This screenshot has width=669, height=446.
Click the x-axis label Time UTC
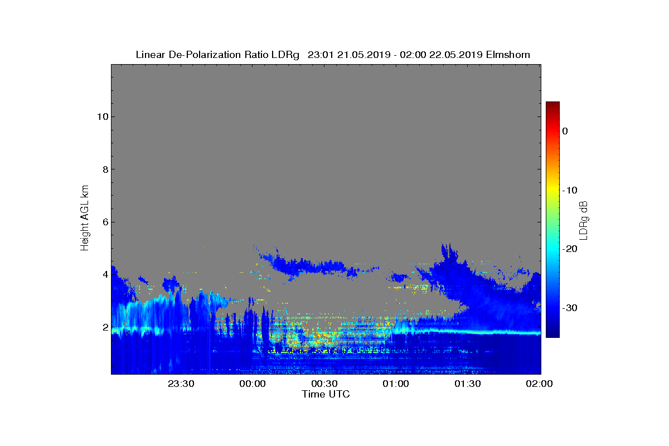pyautogui.click(x=326, y=394)
